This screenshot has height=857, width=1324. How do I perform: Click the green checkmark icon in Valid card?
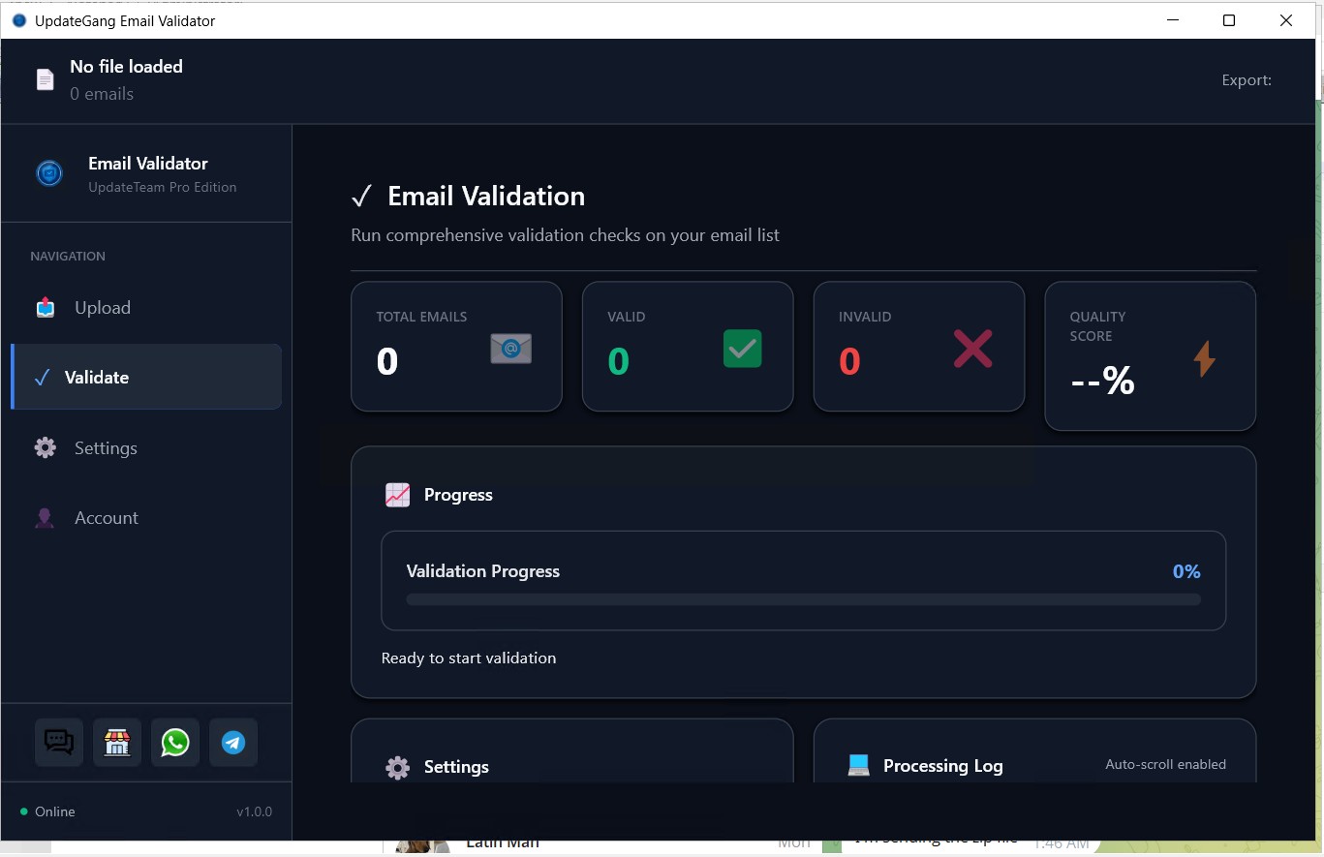(x=742, y=349)
